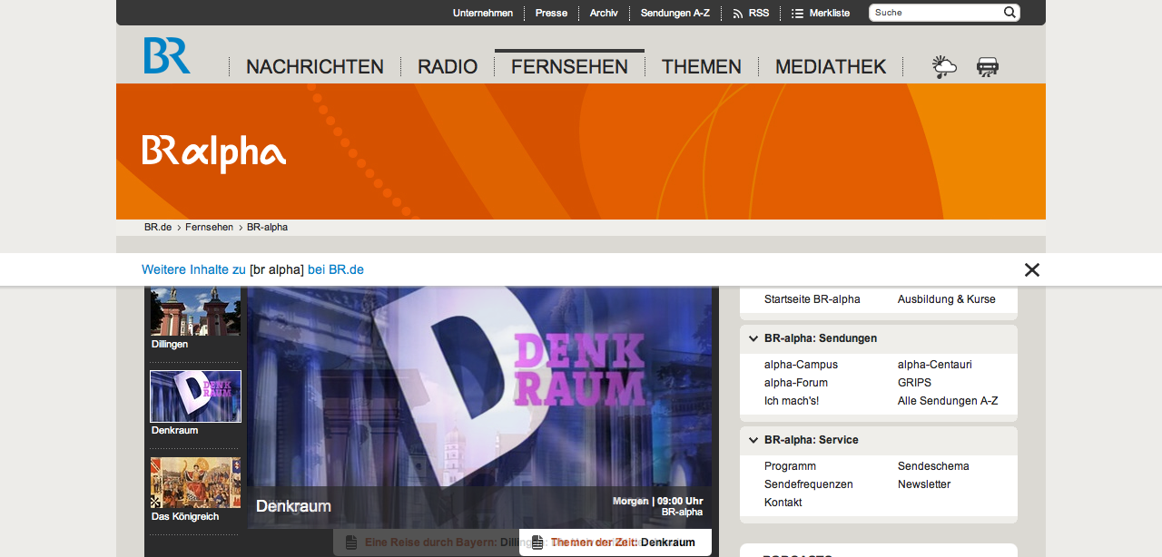Collapse the BR-alpha: Sendungen section
1162x557 pixels.
pyautogui.click(x=753, y=338)
